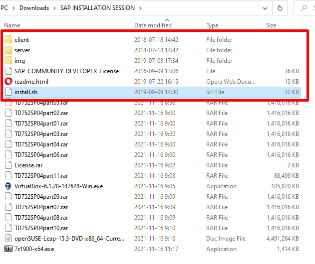The width and height of the screenshot is (315, 264).
Task: Select 7z1900-x64.exe file name
Action: point(34,249)
